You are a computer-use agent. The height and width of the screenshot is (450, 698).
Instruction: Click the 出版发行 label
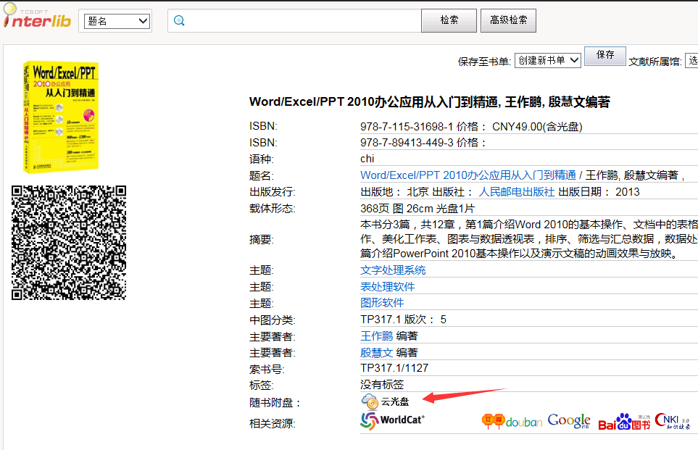tap(272, 192)
